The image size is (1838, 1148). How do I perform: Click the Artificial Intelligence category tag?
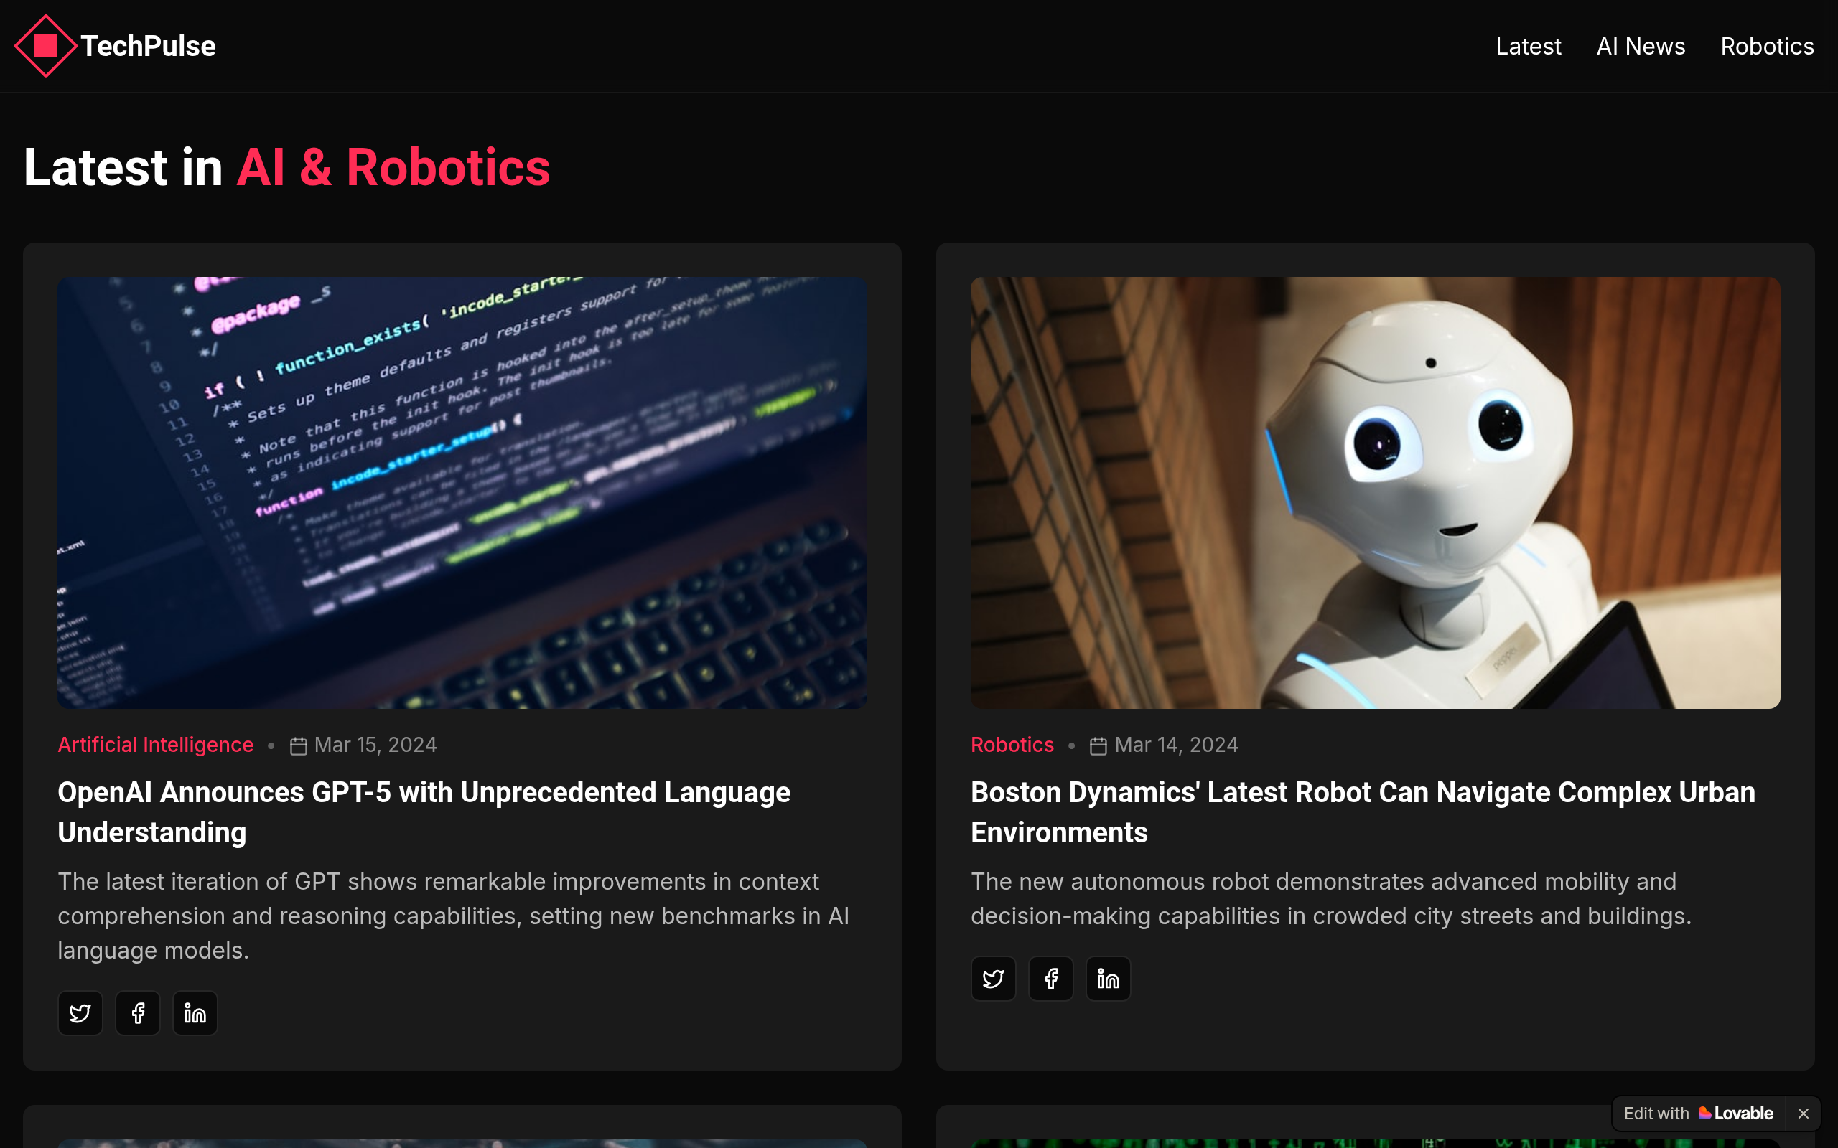click(156, 745)
